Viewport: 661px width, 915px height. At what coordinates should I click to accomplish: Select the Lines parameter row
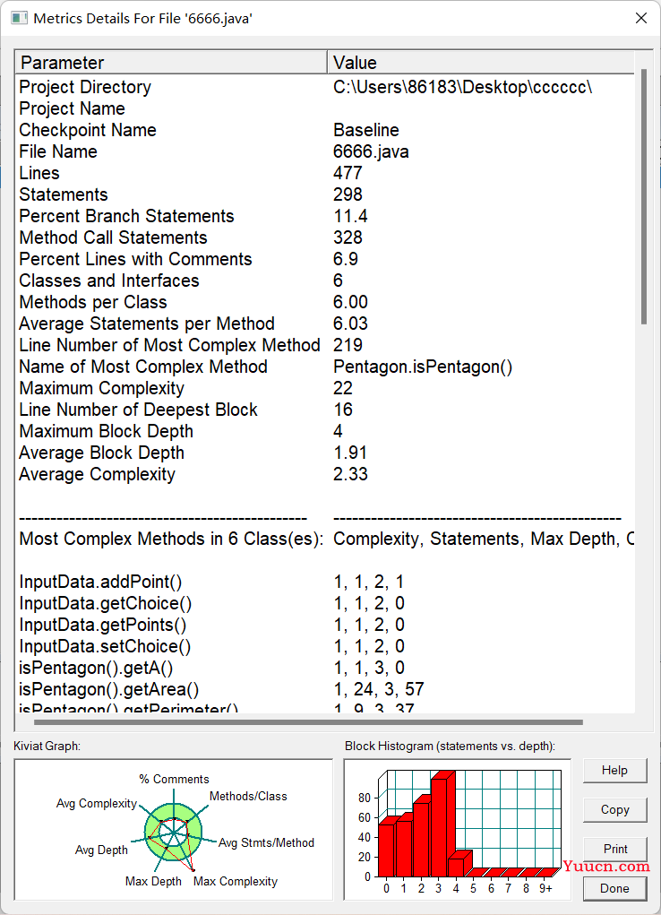pos(325,173)
